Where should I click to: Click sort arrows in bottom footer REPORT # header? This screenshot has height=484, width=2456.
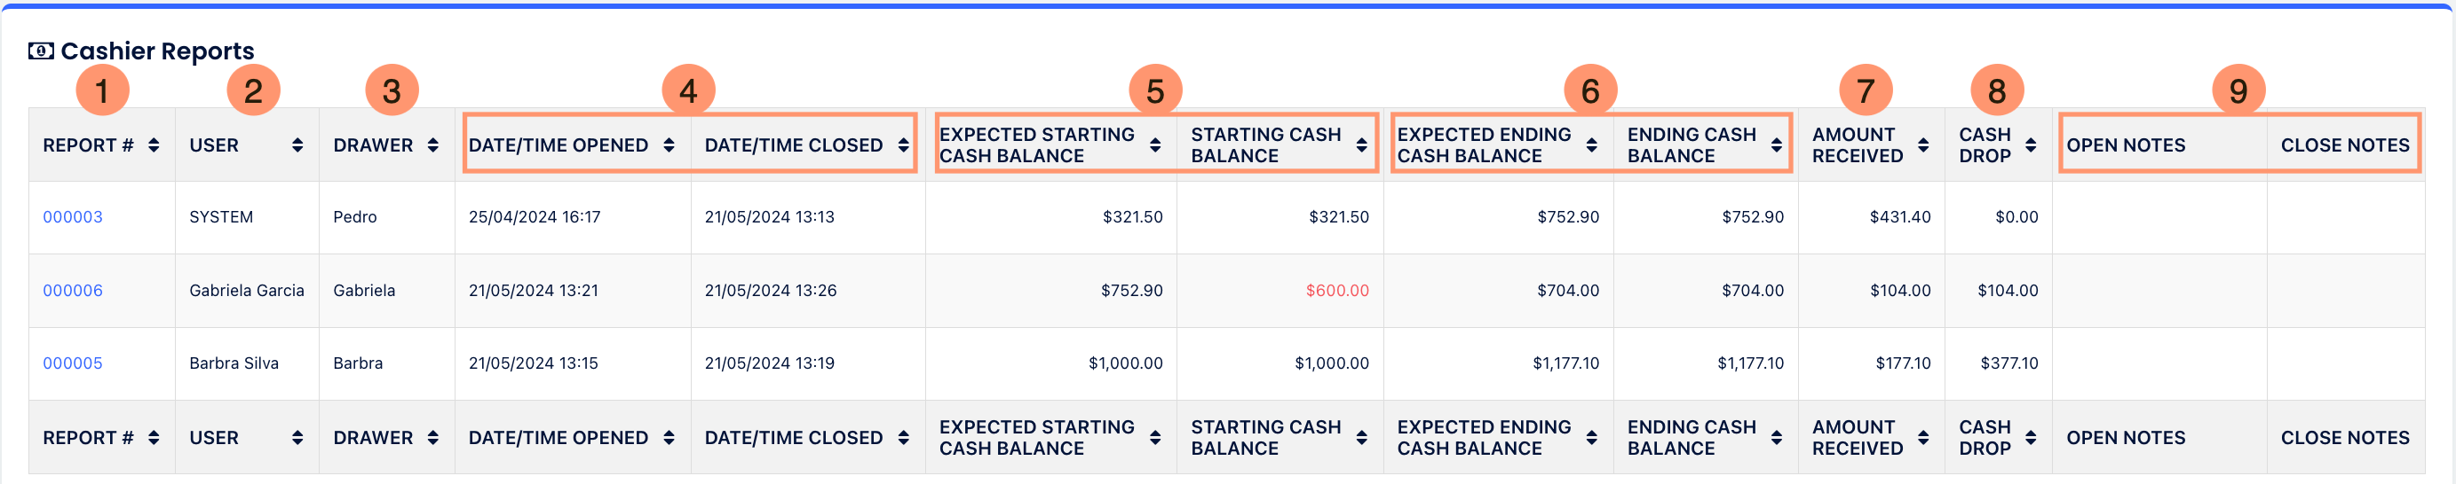154,437
